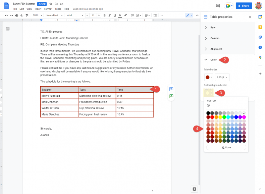This screenshot has width=265, height=194.
Task: Click the Speaker header cell in the table
Action: click(x=59, y=90)
